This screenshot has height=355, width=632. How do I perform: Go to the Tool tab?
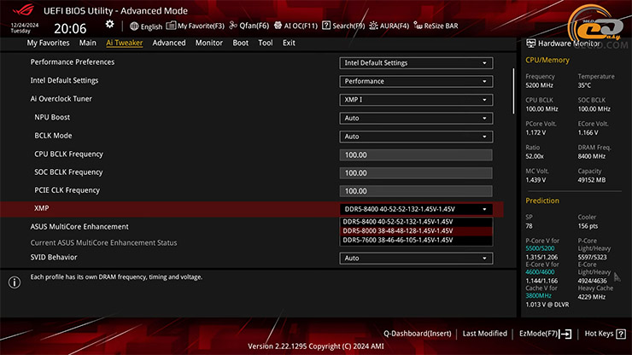click(266, 43)
